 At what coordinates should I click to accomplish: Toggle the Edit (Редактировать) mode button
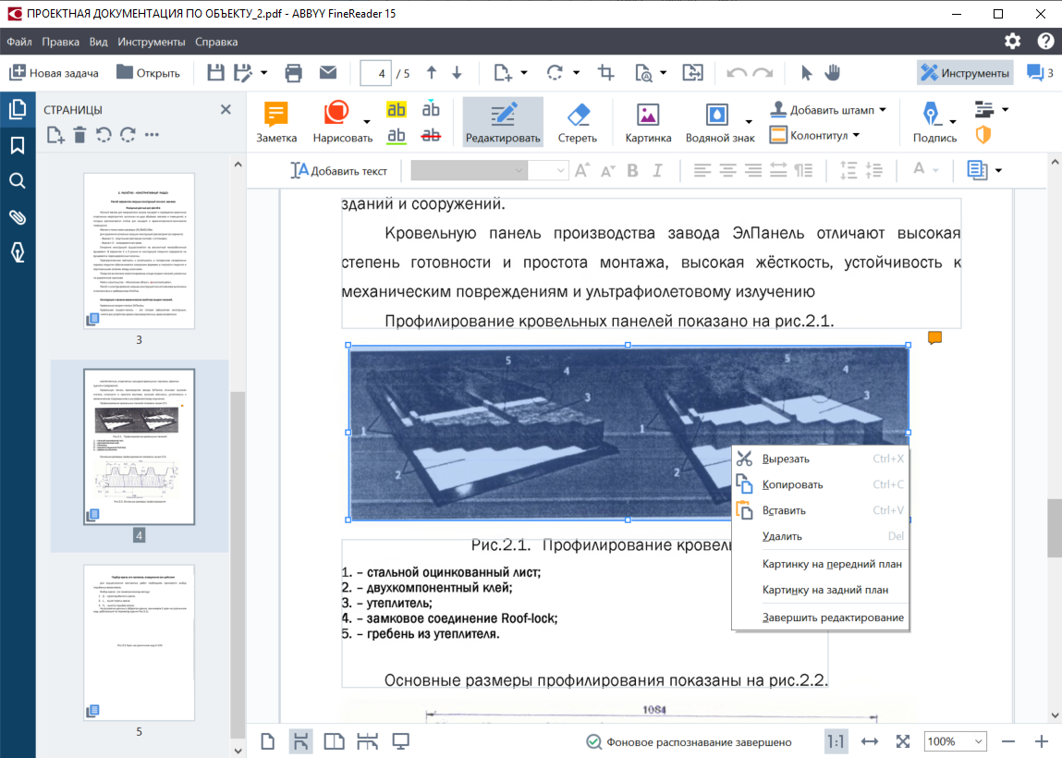click(x=503, y=122)
